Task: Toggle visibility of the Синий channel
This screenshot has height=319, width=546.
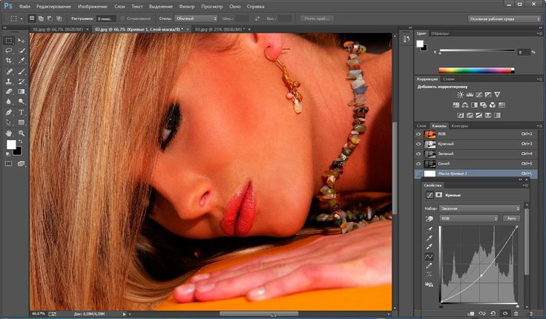Action: (x=420, y=163)
